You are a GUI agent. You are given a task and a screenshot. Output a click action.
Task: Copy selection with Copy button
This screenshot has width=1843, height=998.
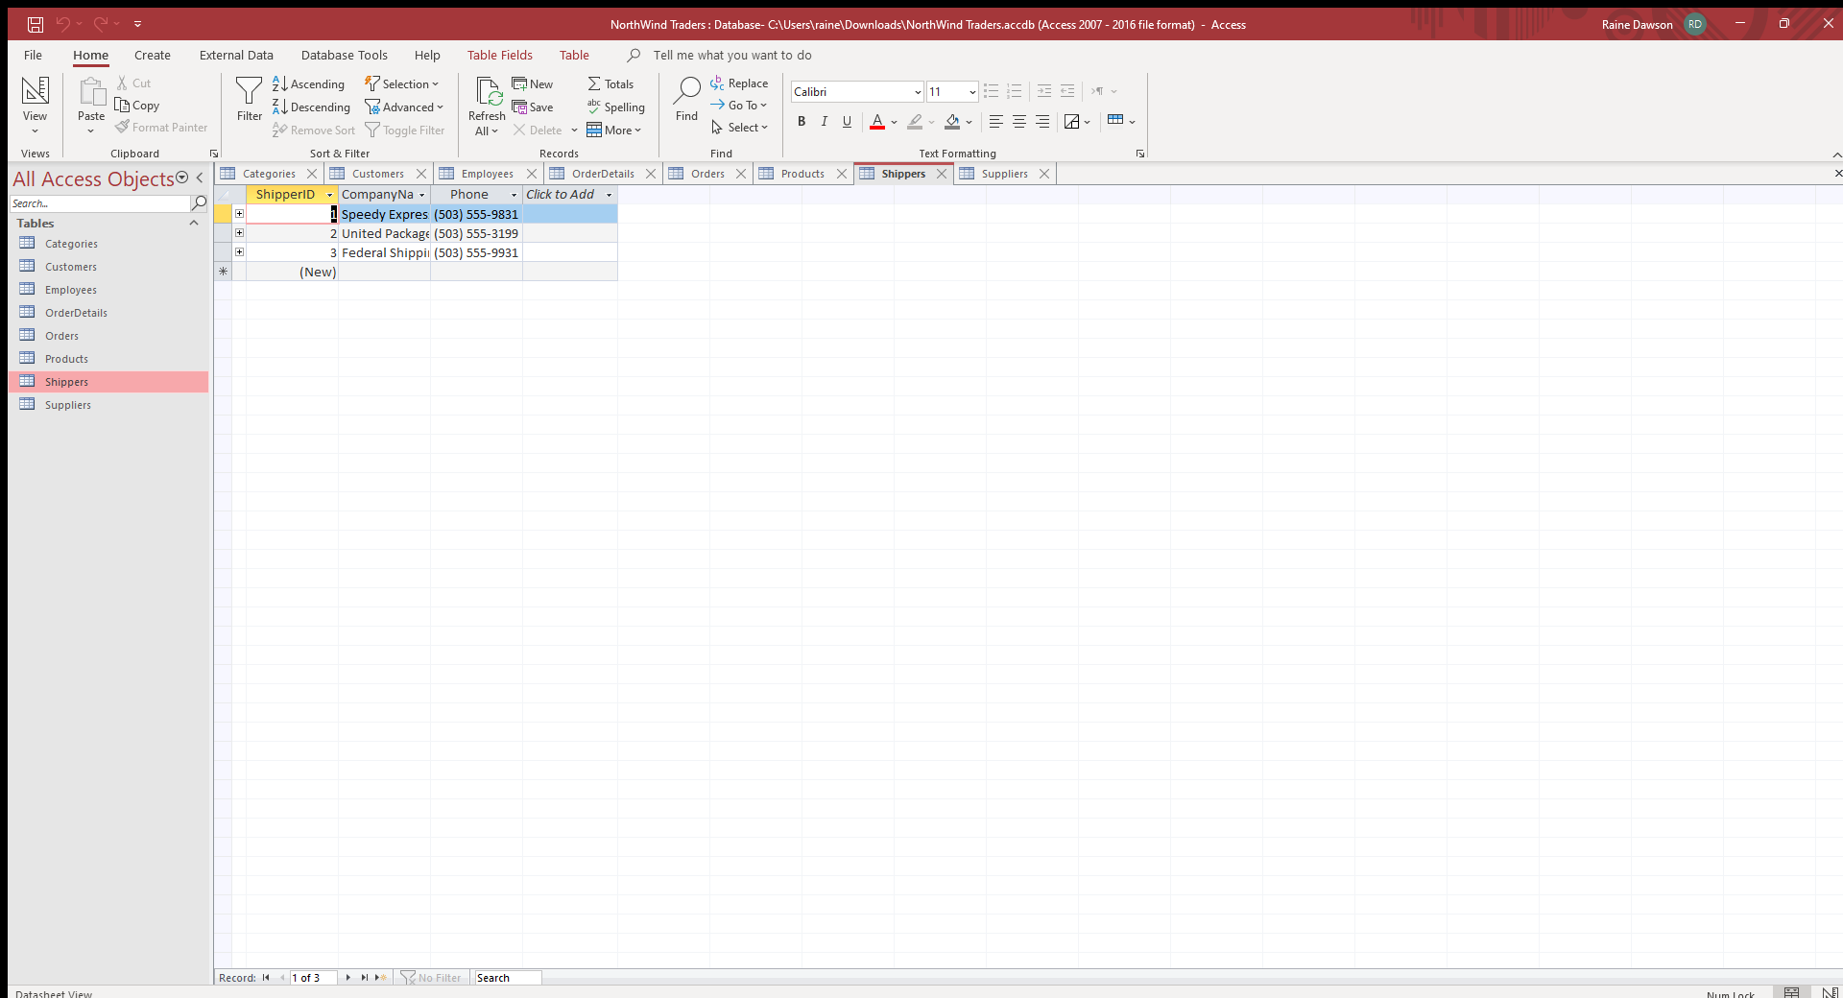pos(137,106)
